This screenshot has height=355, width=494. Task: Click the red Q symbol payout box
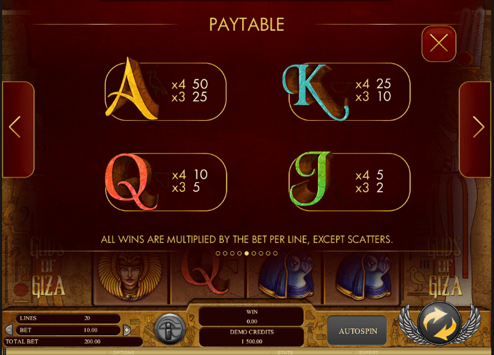point(166,182)
